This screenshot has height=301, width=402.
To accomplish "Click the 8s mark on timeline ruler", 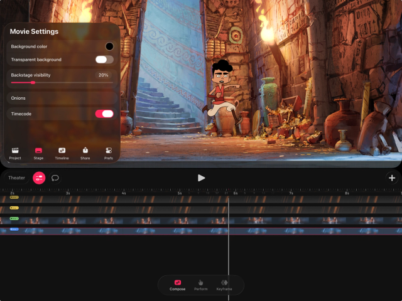I will pyautogui.click(x=347, y=193).
